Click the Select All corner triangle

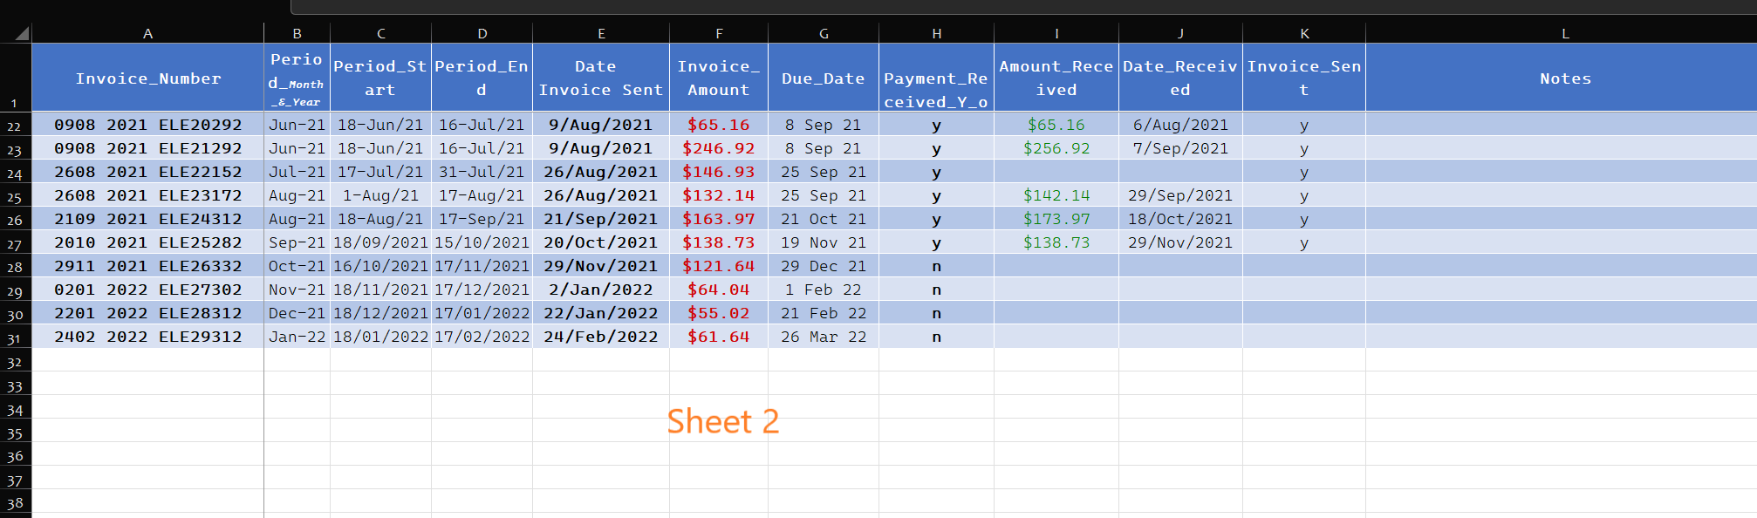coord(22,34)
